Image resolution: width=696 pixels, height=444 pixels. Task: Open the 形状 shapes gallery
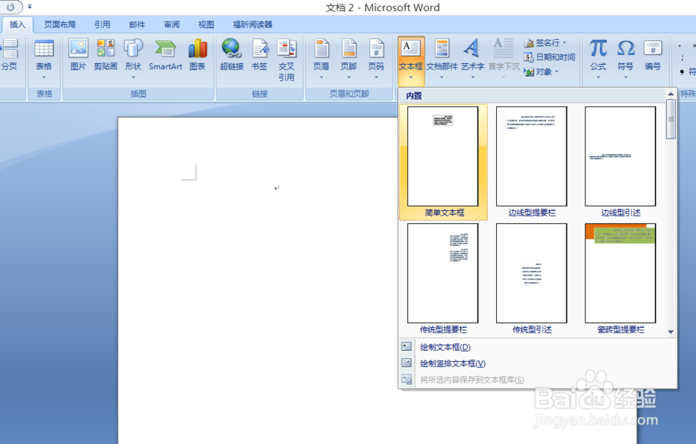click(133, 58)
